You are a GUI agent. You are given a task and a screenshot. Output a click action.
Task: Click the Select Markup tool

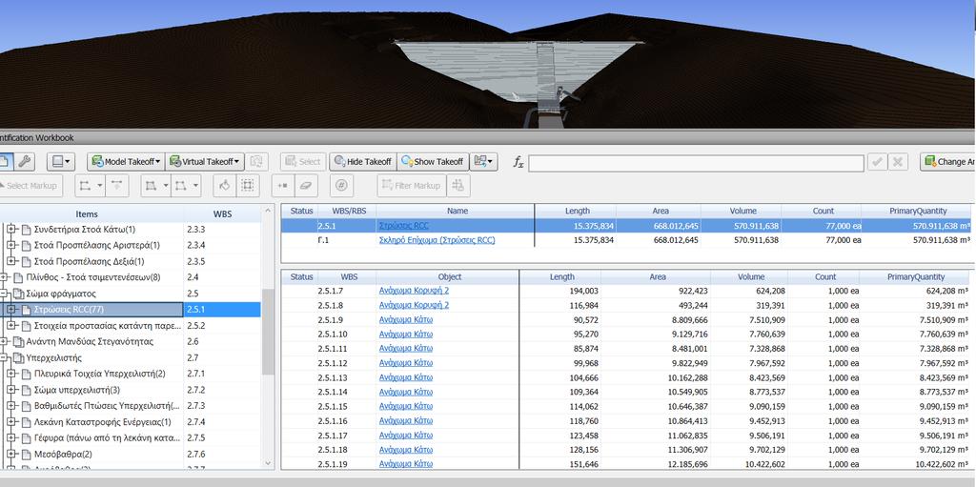pos(30,186)
